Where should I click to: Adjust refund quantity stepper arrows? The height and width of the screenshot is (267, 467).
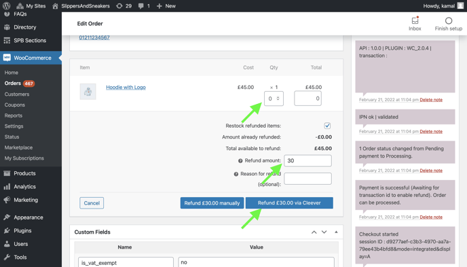coord(278,99)
